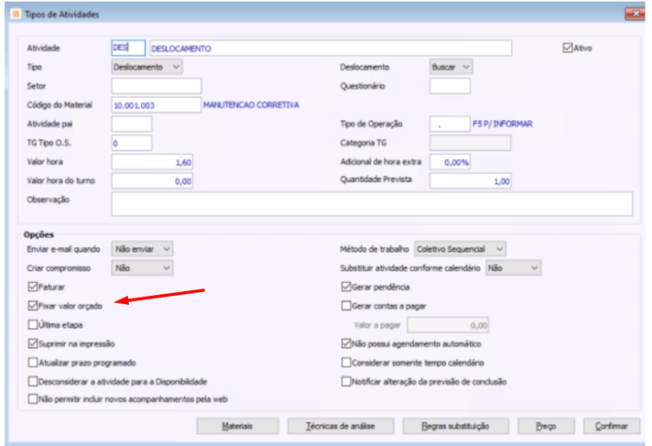Click the Observação text area

pos(372,204)
